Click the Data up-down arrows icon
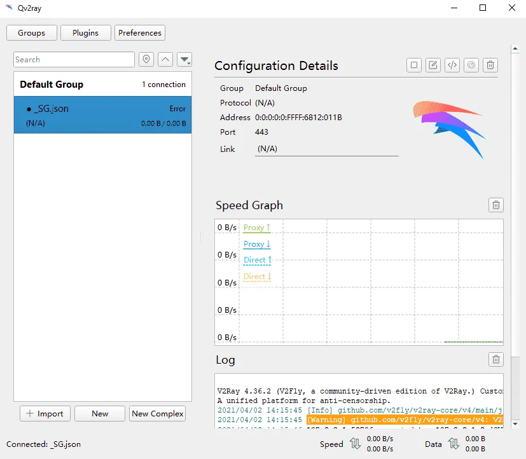The height and width of the screenshot is (459, 526). pos(454,444)
